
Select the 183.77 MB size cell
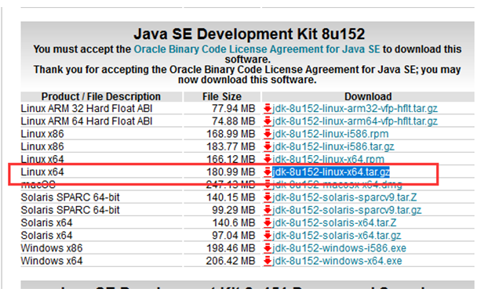[231, 146]
